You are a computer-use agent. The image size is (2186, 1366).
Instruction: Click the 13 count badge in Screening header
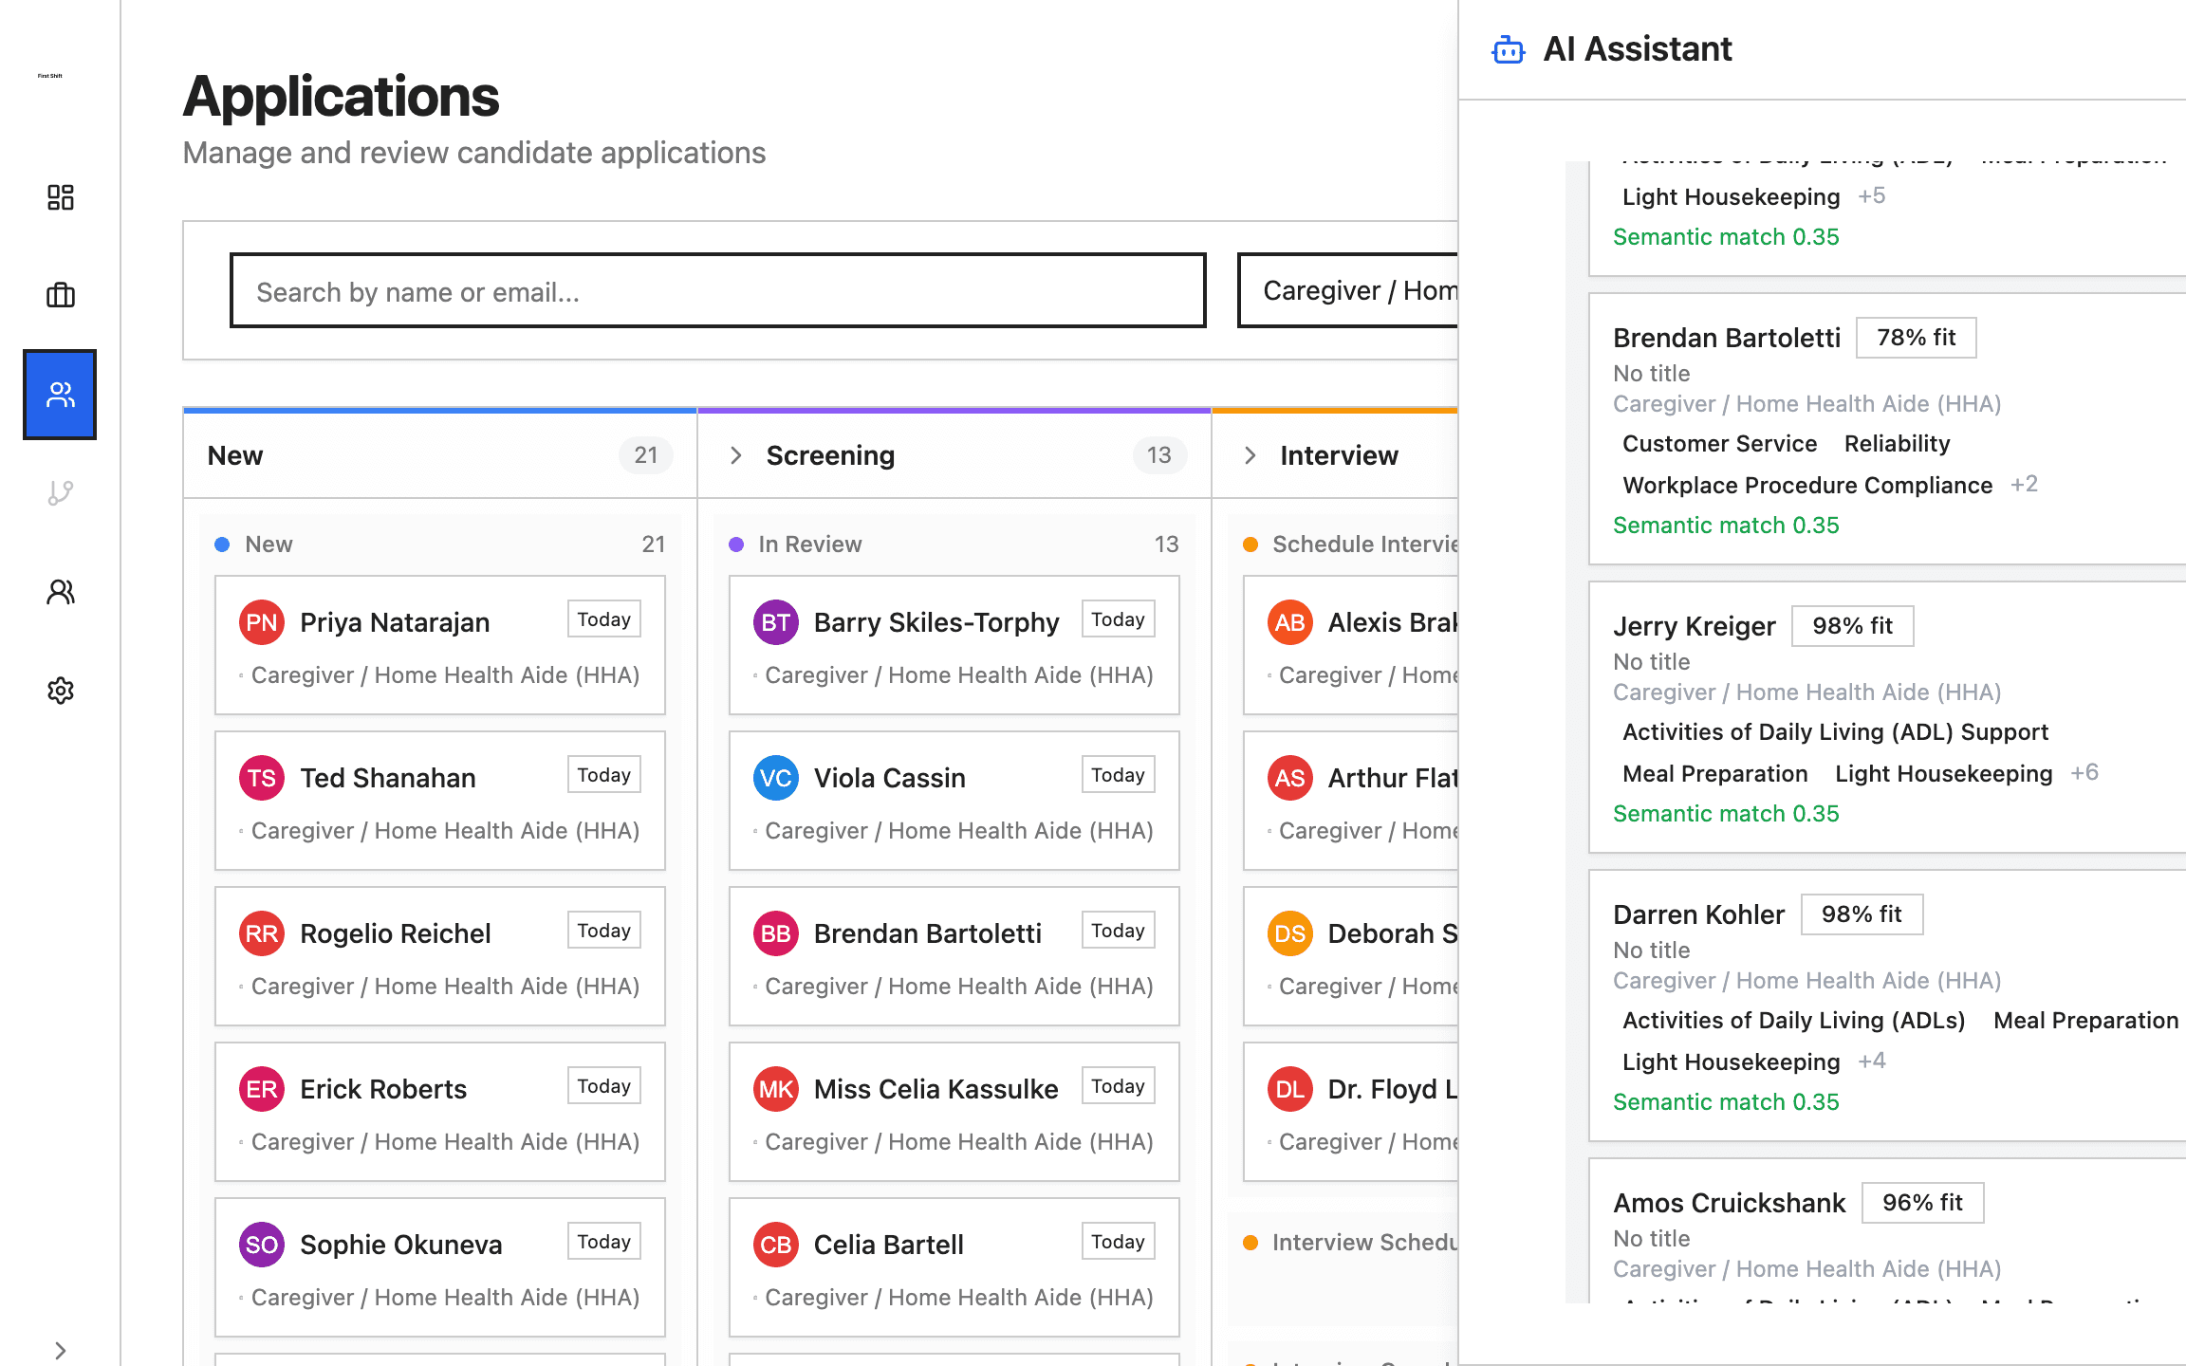coord(1159,455)
